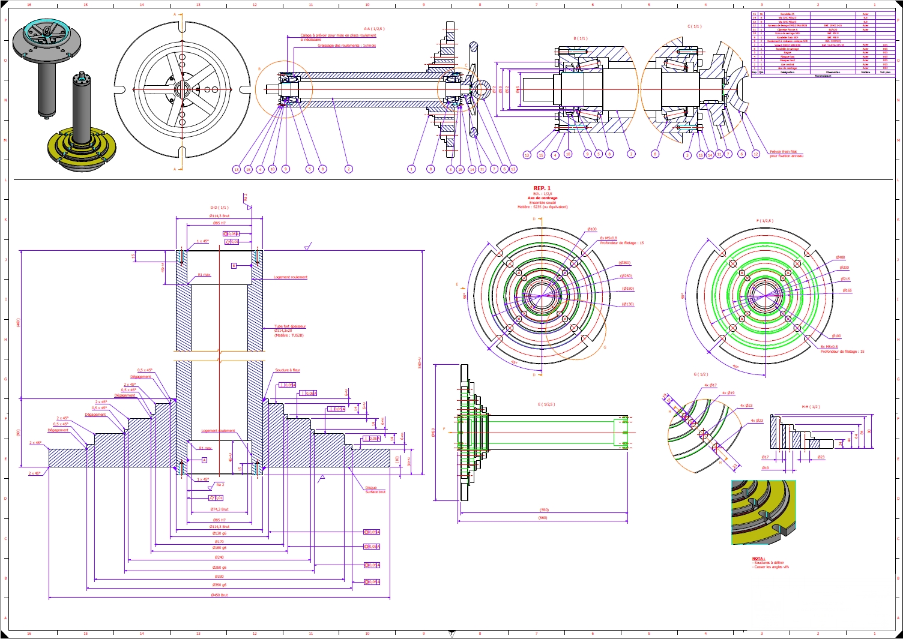
Task: Click the "Ø250 g6" dimension
Action: coord(220,567)
